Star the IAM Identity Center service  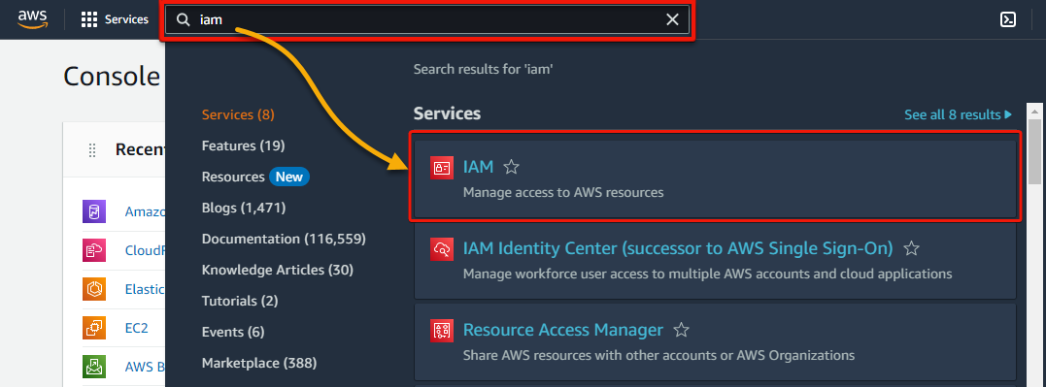tap(911, 249)
